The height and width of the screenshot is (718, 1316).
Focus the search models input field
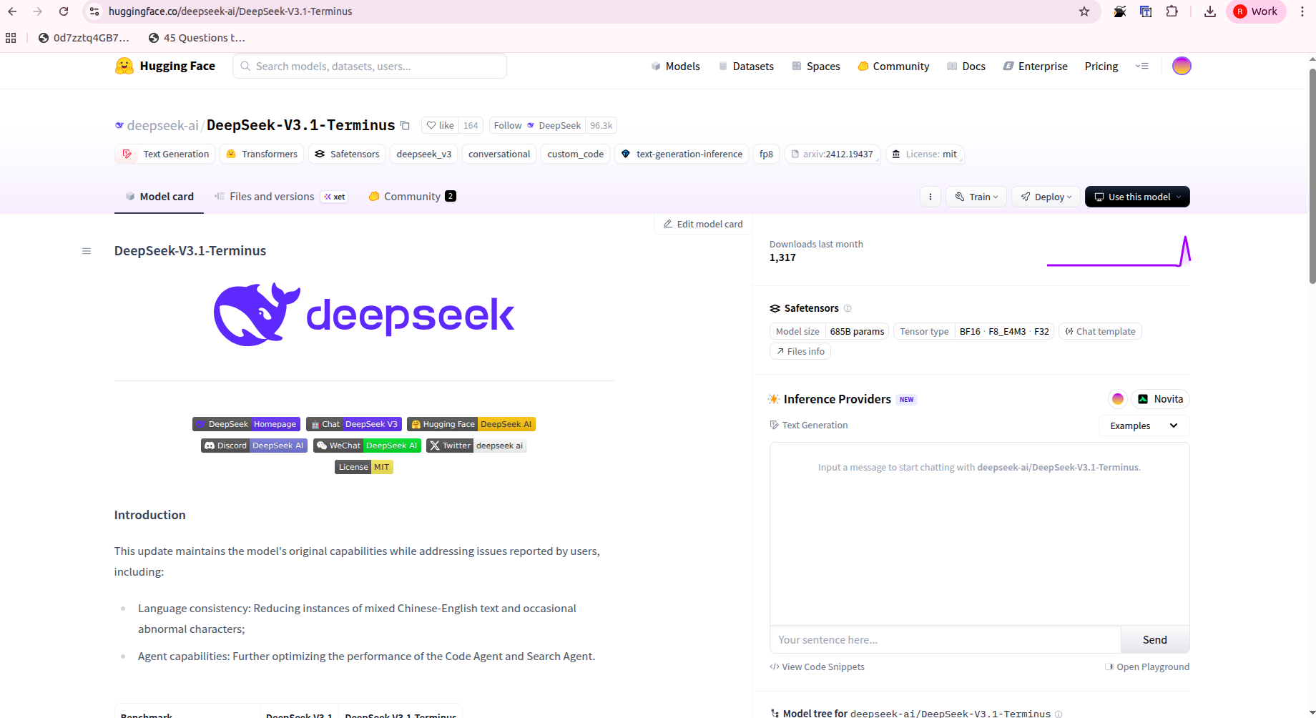tap(370, 66)
